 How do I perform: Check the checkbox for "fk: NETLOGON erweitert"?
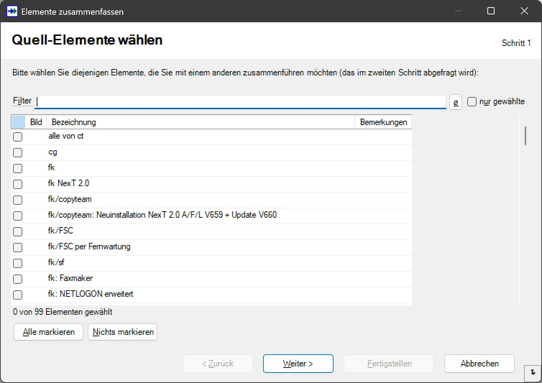point(18,295)
